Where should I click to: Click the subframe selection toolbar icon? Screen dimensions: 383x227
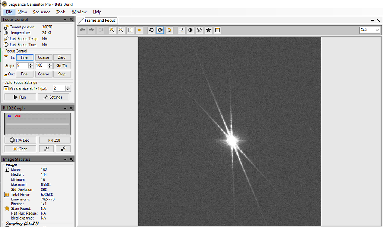[140, 30]
